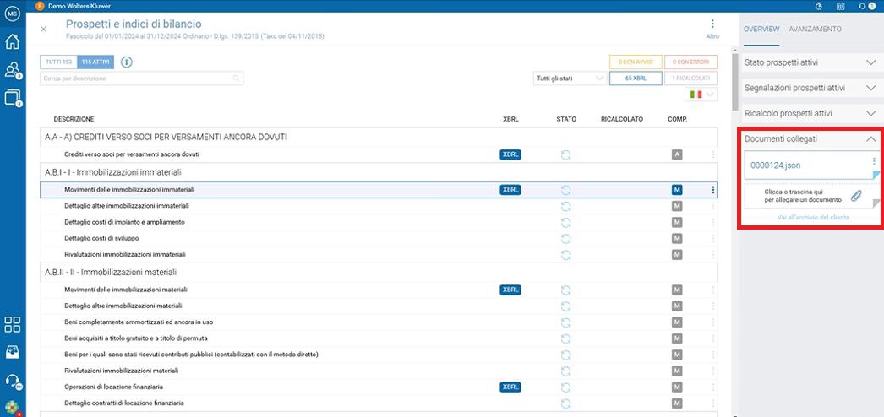This screenshot has width=884, height=417.
Task: Open the headset support icon in sidebar
Action: pos(12,381)
